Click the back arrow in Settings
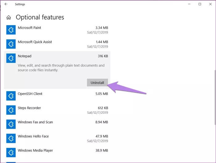The height and width of the screenshot is (163, 216). [x=6, y=4]
